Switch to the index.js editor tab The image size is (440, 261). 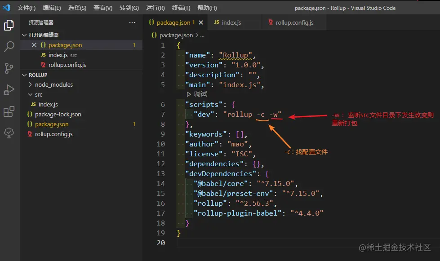pyautogui.click(x=234, y=22)
